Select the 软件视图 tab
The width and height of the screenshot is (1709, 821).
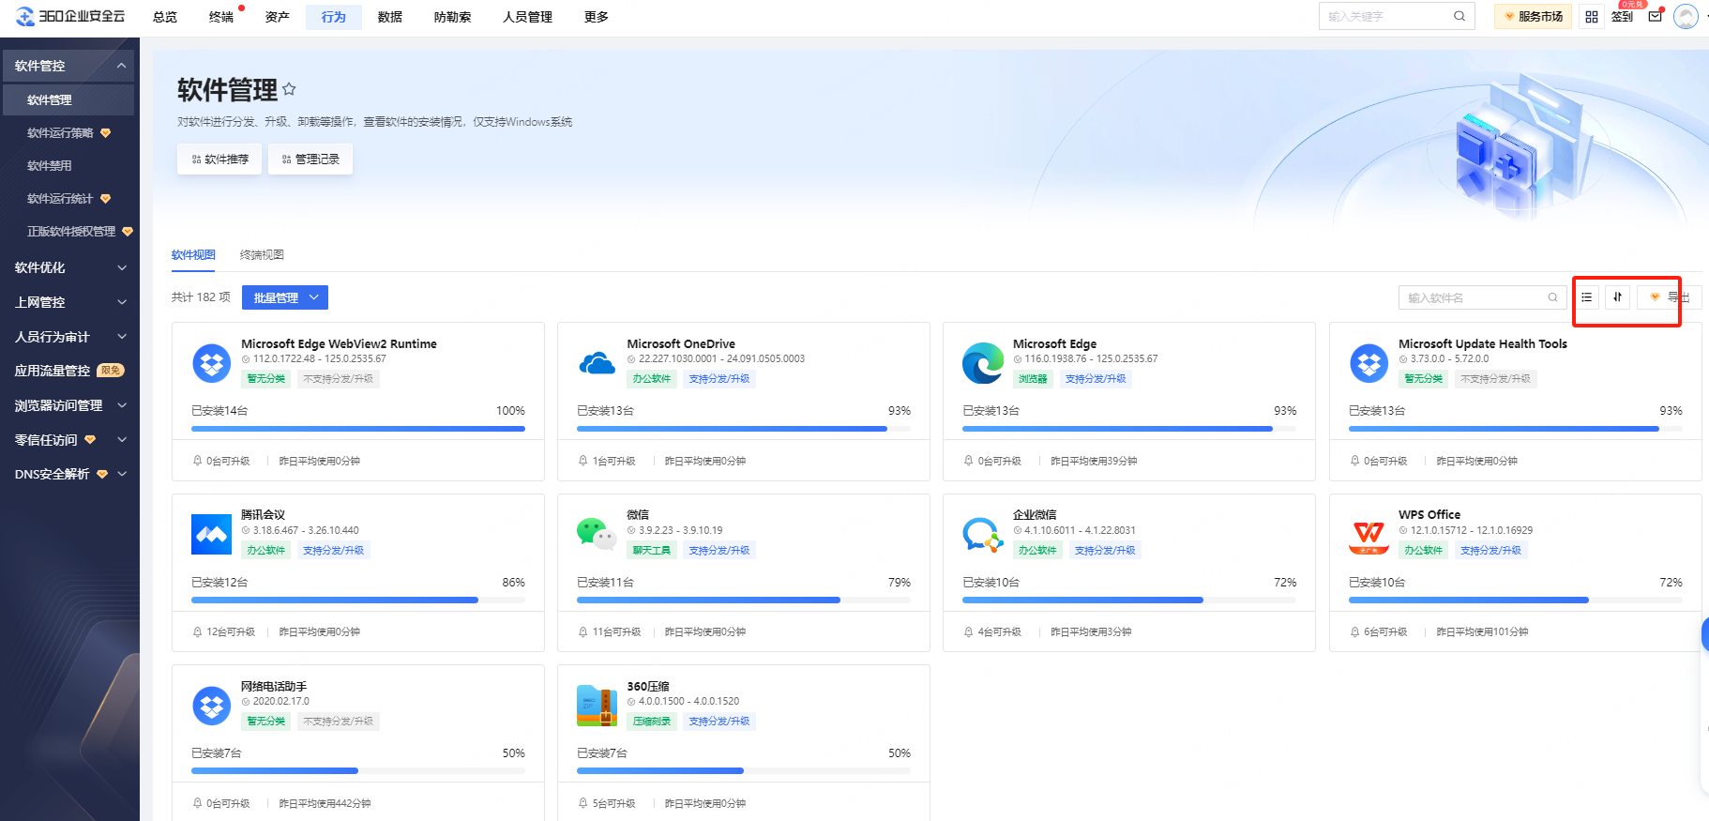coord(193,255)
